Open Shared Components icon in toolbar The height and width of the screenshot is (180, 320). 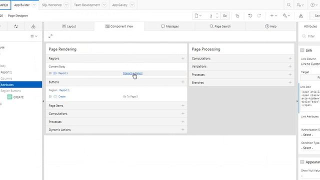click(301, 15)
